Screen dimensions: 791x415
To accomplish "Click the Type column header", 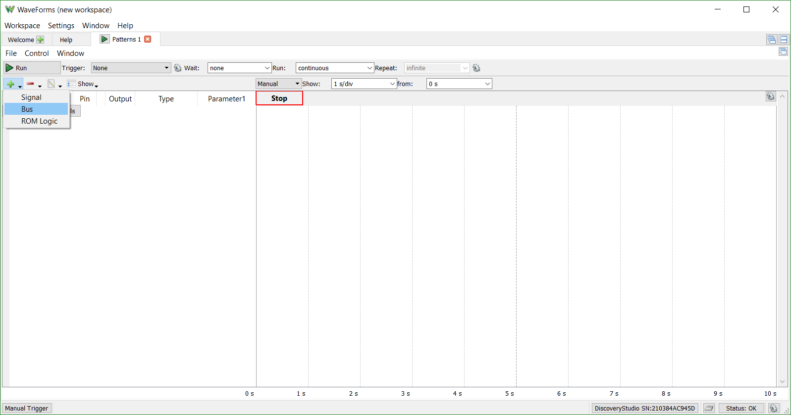I will point(166,99).
